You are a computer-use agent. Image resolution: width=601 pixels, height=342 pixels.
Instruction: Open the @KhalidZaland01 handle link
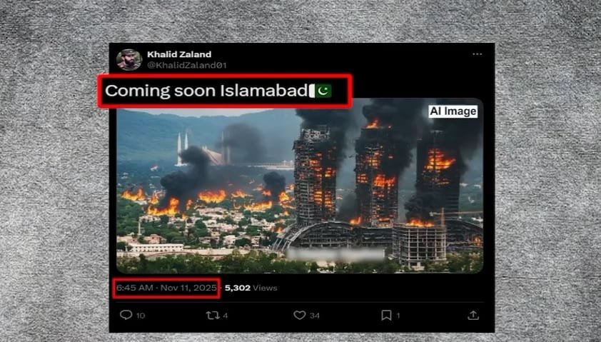click(x=187, y=65)
